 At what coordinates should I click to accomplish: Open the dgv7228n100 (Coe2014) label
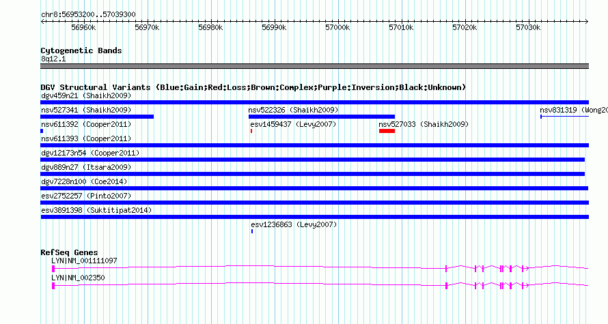tap(84, 181)
